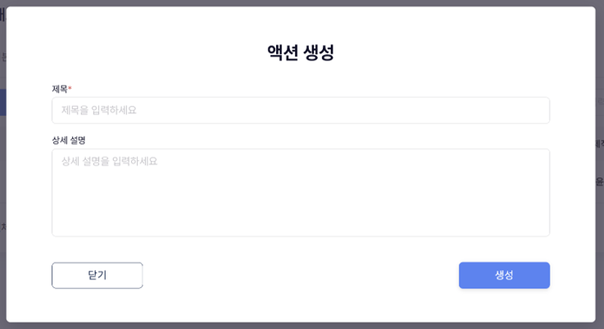Click the 제목을 입력하세요 placeholder text
Screen dimensions: 604x329
point(98,110)
